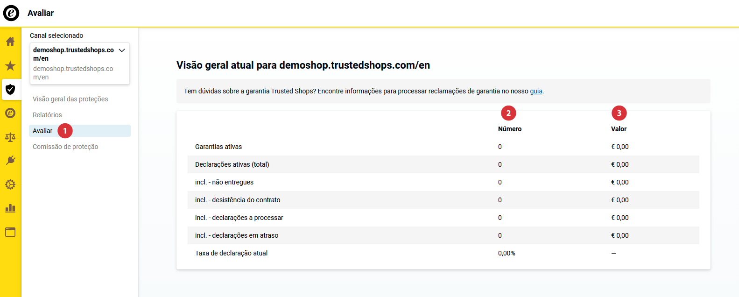This screenshot has width=739, height=297.
Task: Click 'incl. - não entregues' row label
Action: [x=225, y=182]
